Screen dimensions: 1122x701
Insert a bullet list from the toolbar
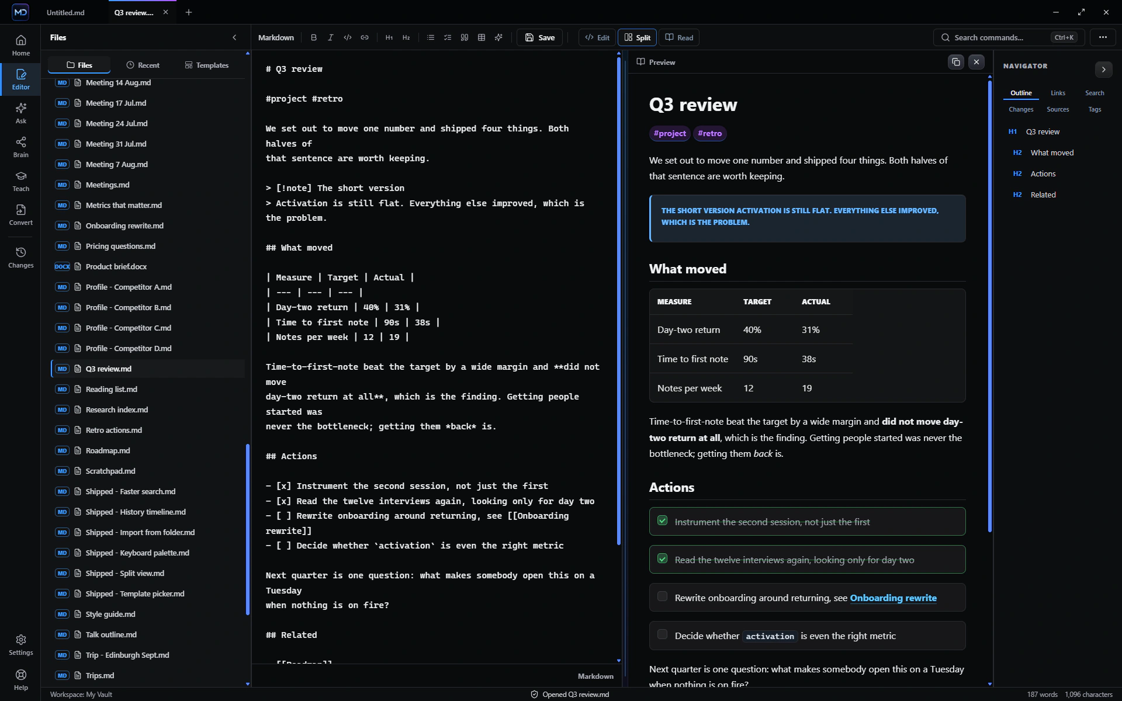pyautogui.click(x=431, y=37)
